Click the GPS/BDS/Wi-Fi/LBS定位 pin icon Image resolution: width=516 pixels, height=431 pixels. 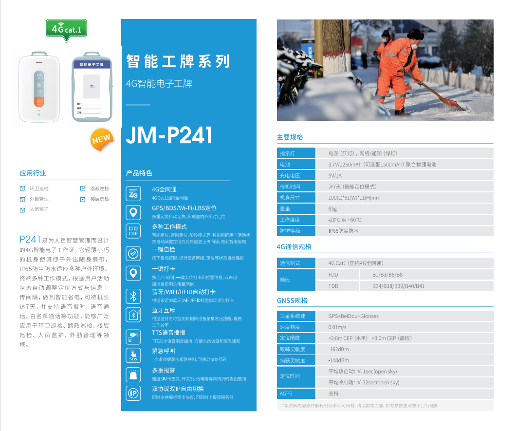(133, 212)
